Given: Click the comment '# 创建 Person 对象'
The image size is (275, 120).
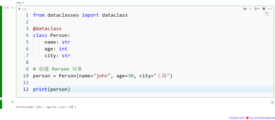Looking at the screenshot, I should click(x=58, y=69).
